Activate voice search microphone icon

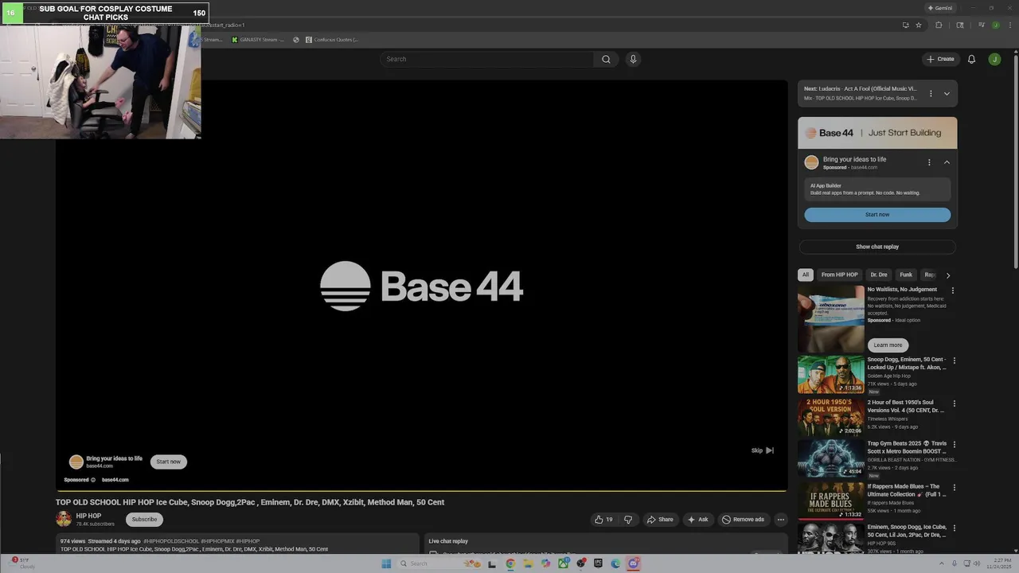coord(633,59)
